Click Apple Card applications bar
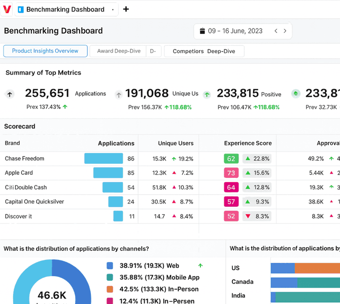Viewport: 340px width, 304px height. coord(108,173)
